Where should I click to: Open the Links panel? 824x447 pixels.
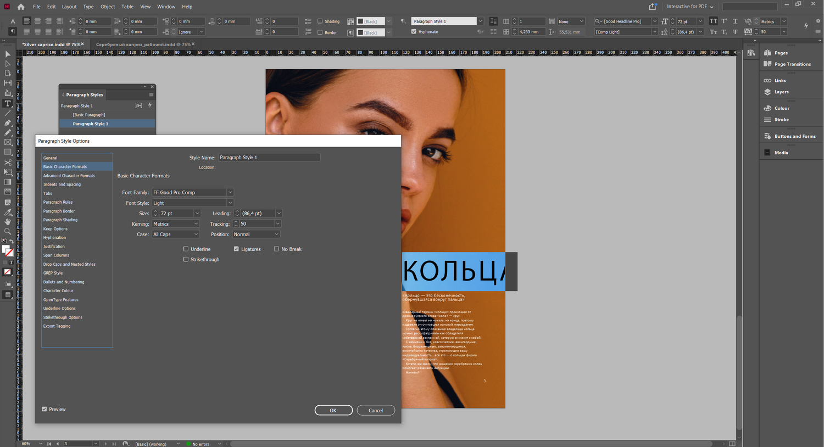click(x=780, y=81)
